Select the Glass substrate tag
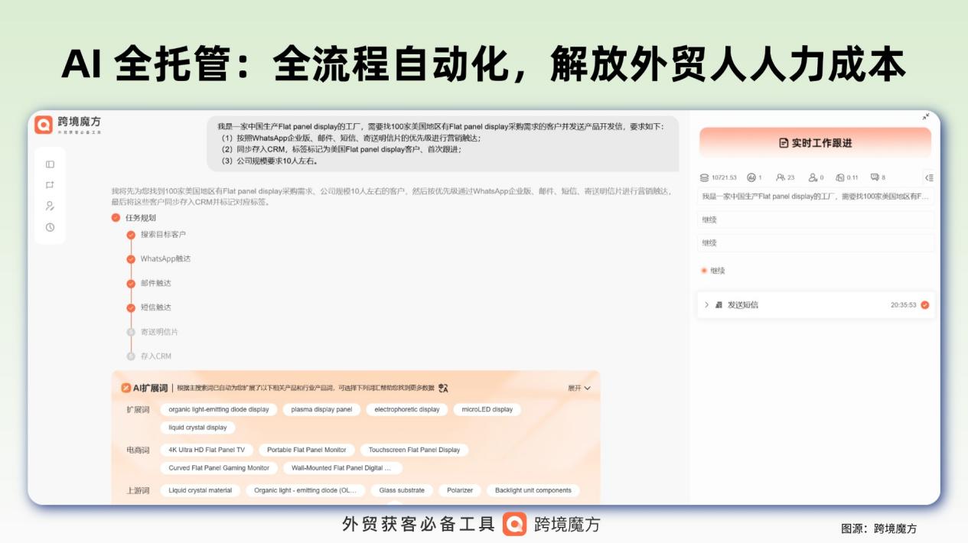Viewport: 968px width, 543px height. pyautogui.click(x=403, y=491)
